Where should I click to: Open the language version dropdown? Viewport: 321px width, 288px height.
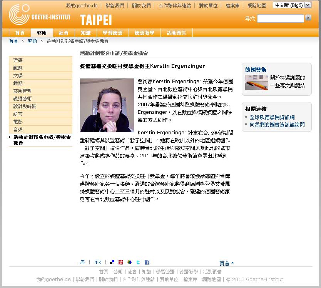pyautogui.click(x=292, y=5)
